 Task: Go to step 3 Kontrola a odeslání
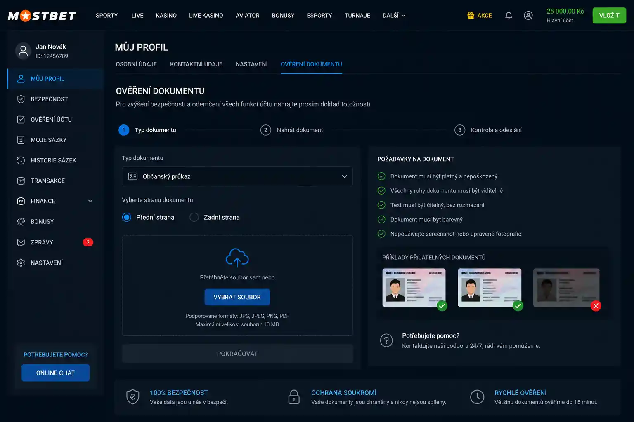(488, 130)
